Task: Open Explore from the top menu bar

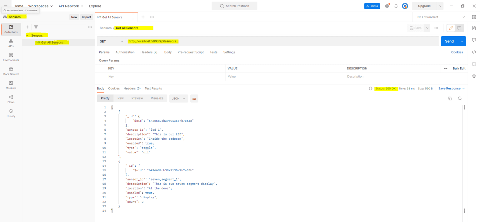Action: click(95, 6)
